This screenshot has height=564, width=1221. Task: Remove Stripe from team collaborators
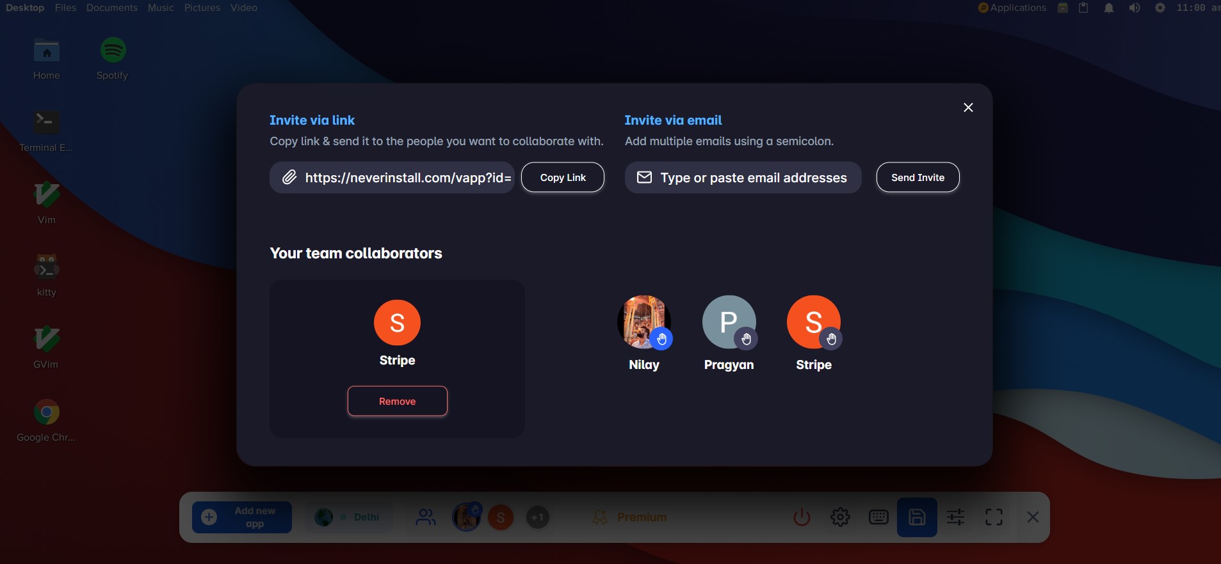pos(397,401)
